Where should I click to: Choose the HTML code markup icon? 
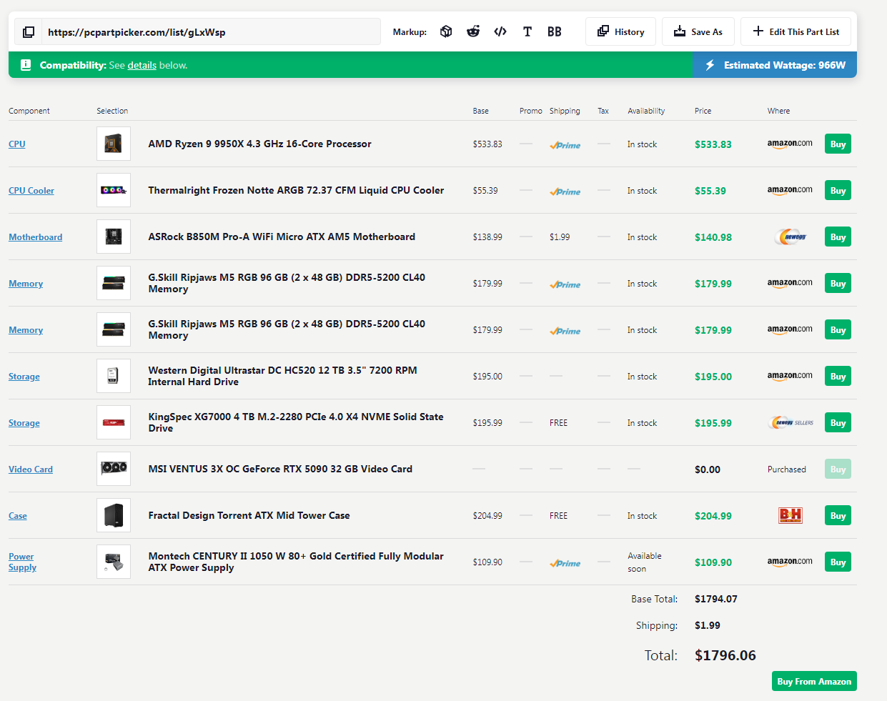coord(500,31)
